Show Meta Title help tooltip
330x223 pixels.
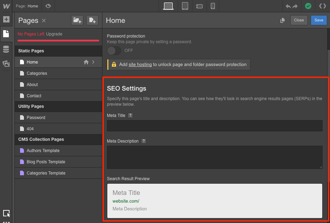(131, 115)
